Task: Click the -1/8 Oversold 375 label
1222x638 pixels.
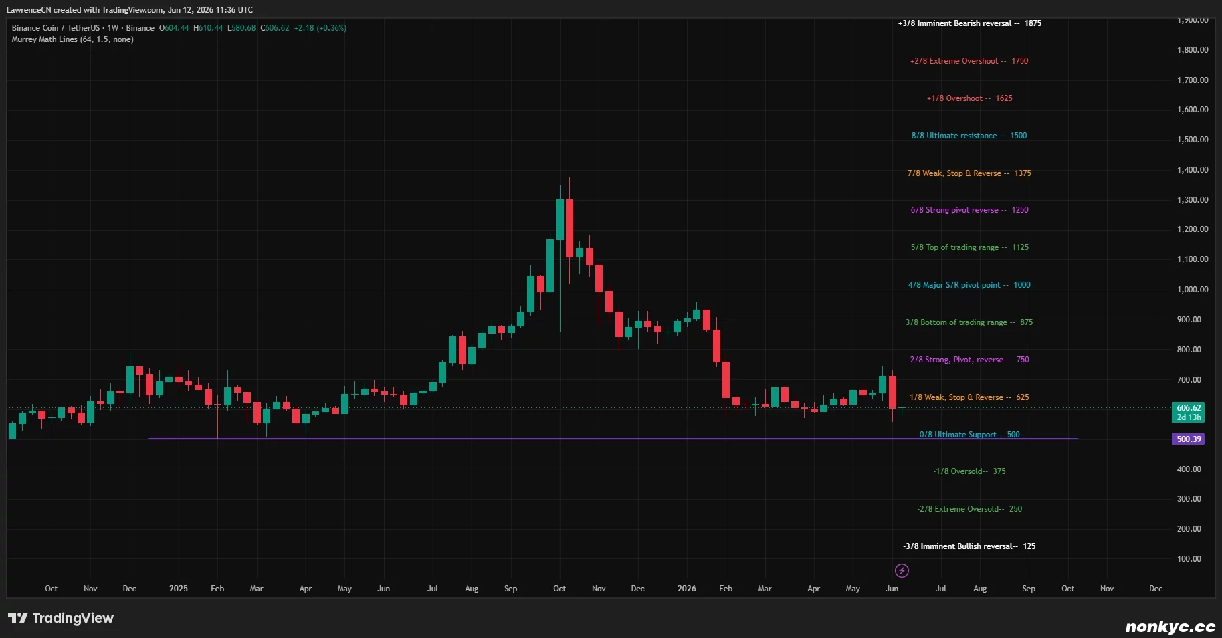Action: click(x=969, y=471)
